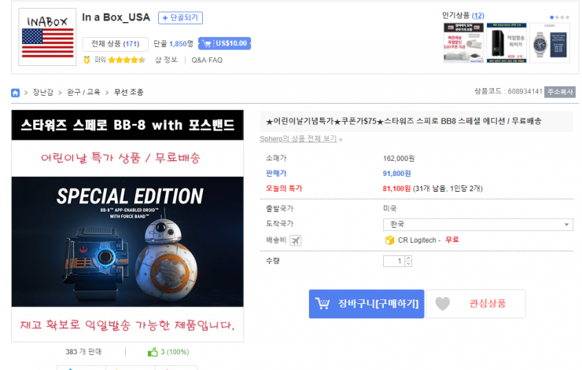
Task: Open the 완구 / 교육 breadcrumb category
Action: click(x=83, y=93)
